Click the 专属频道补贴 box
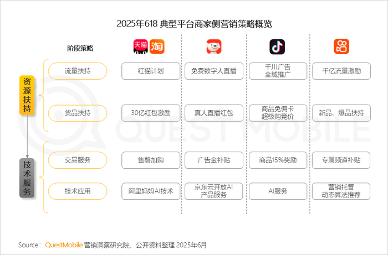 pyautogui.click(x=341, y=160)
